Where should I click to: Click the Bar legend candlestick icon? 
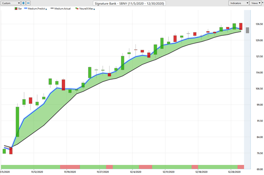point(16,8)
